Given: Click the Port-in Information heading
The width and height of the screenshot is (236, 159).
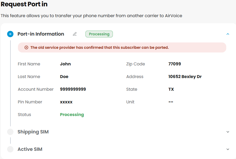Looking at the screenshot, I should [x=41, y=34].
